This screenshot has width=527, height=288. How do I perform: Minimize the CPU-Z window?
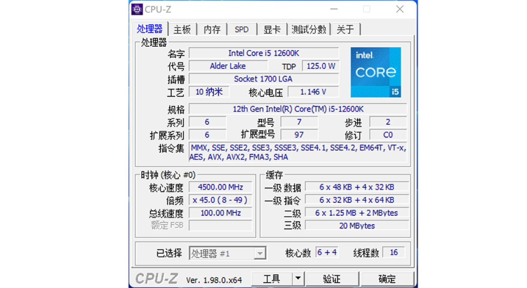point(334,9)
